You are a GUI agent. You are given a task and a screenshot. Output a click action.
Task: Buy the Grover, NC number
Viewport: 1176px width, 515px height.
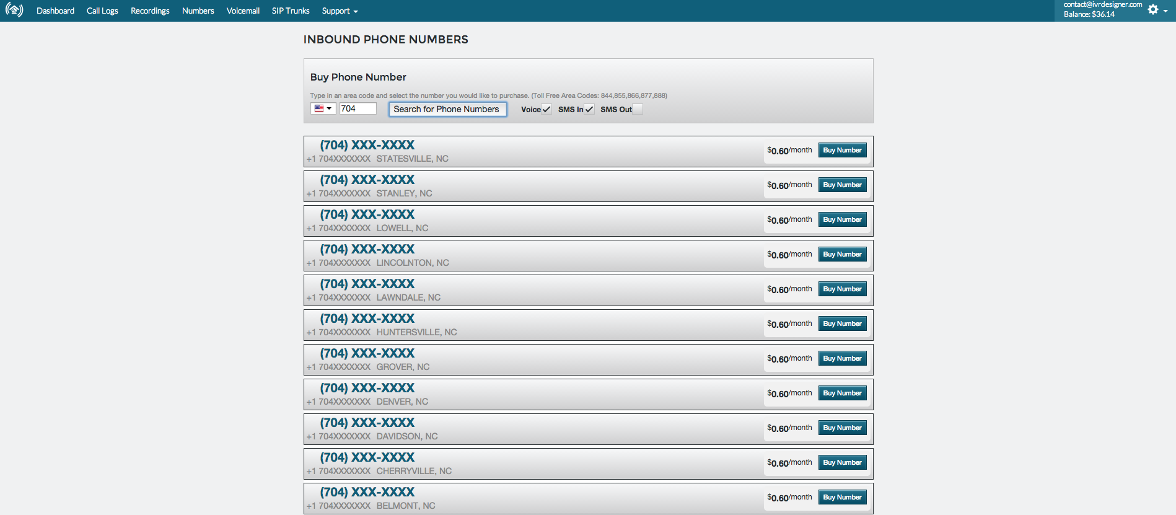842,358
